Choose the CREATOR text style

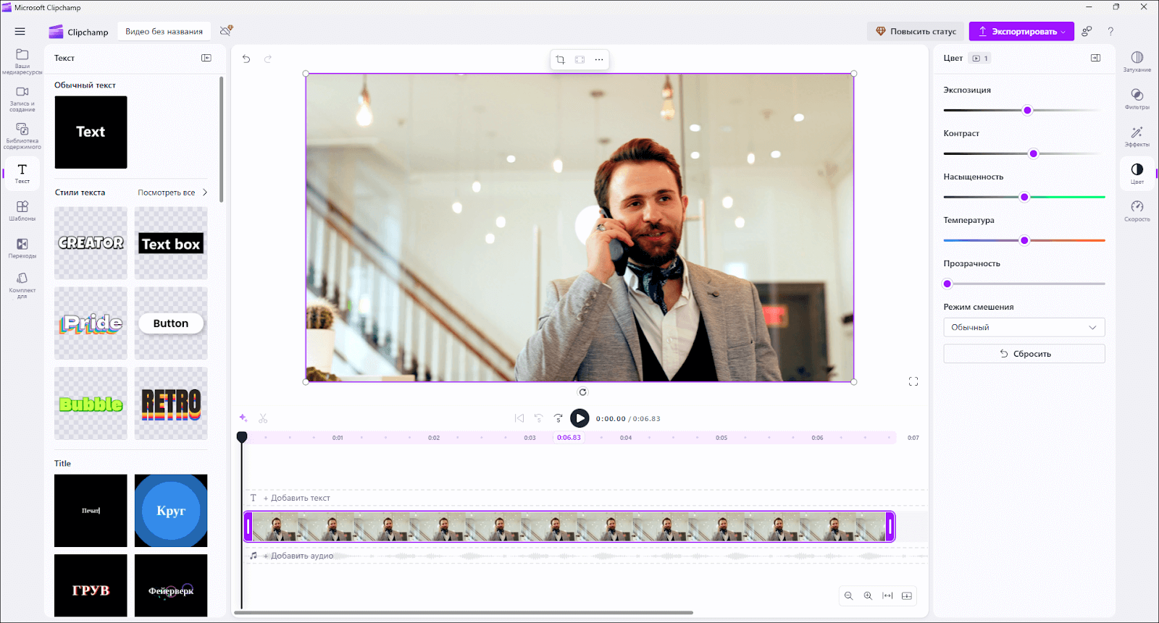click(91, 243)
